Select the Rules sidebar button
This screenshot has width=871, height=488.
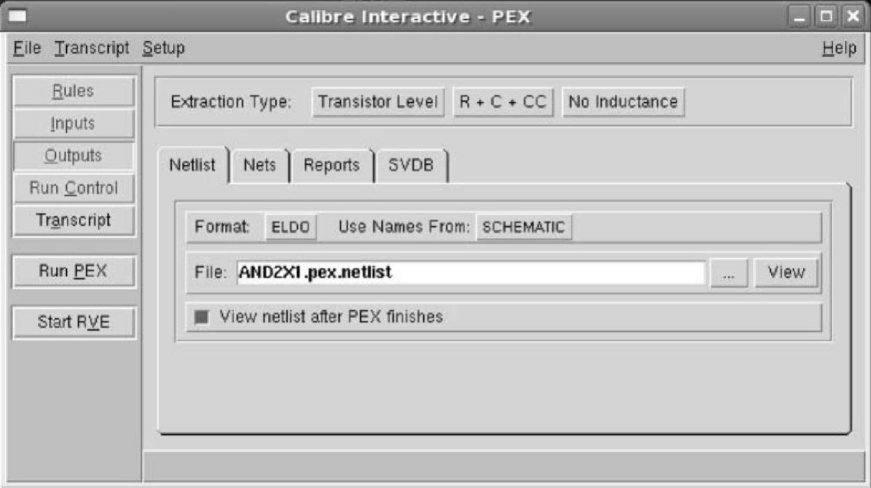(73, 91)
